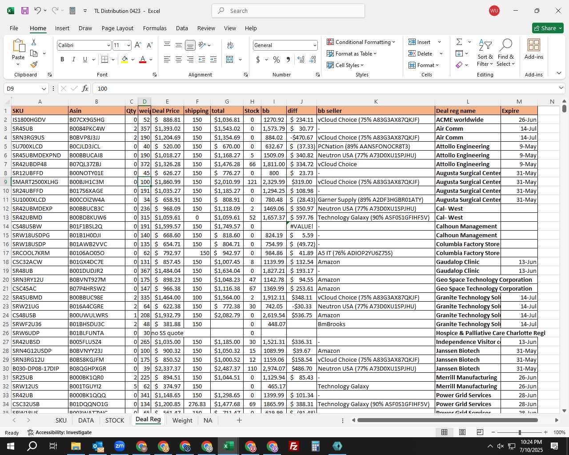Click Decrease Decimal icon
Image resolution: width=569 pixels, height=455 pixels.
[x=313, y=60]
